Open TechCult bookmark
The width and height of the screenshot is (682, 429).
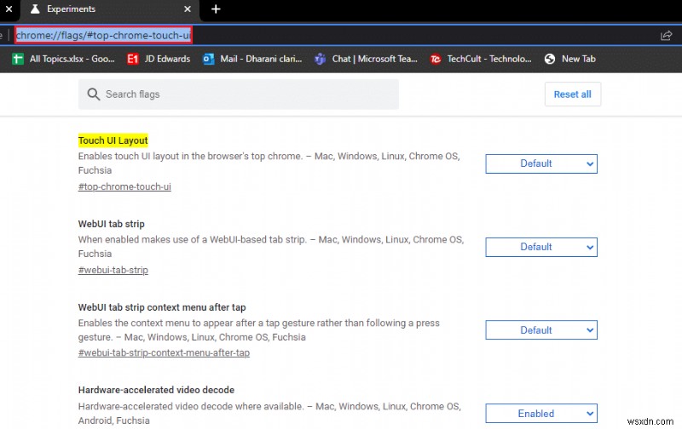pos(481,59)
